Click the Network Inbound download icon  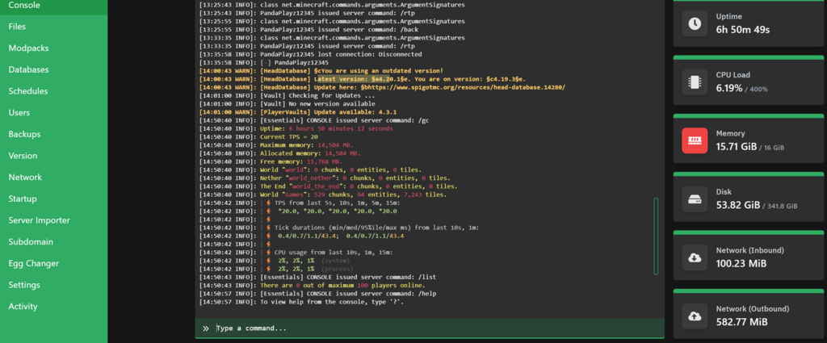pyautogui.click(x=695, y=257)
